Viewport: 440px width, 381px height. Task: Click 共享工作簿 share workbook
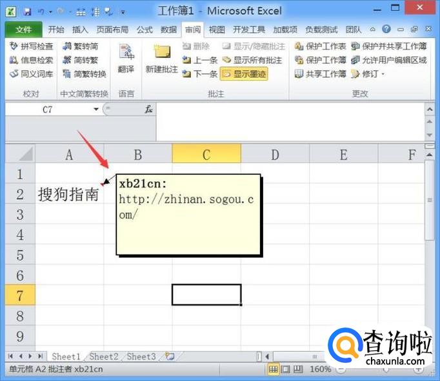pos(320,74)
